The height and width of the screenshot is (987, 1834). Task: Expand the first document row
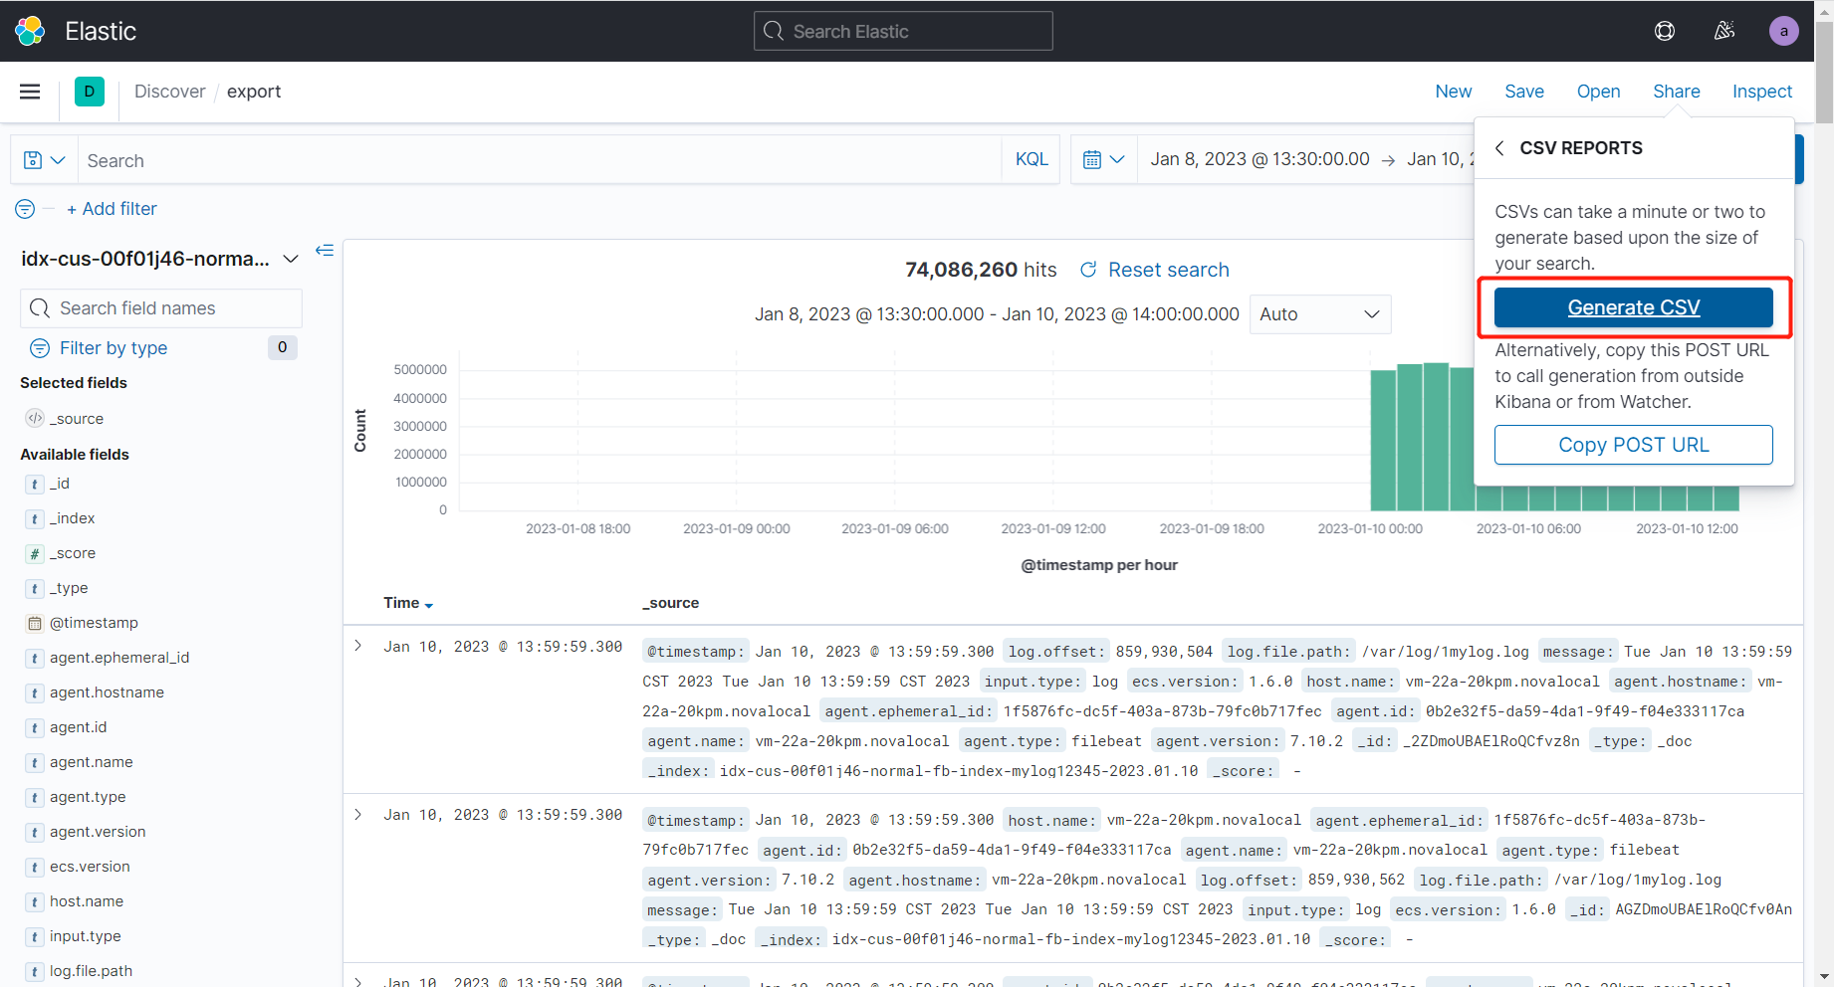pyautogui.click(x=358, y=646)
